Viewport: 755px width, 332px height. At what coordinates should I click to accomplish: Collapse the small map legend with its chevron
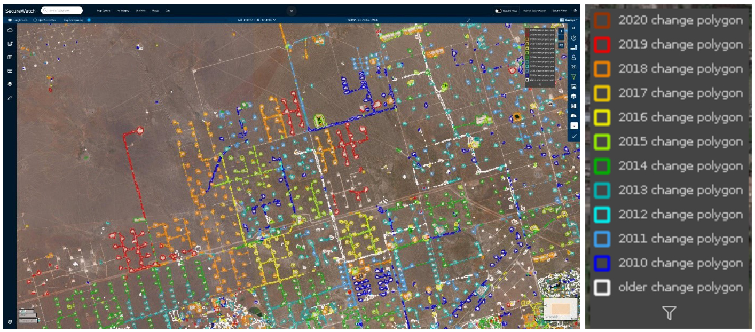540,84
